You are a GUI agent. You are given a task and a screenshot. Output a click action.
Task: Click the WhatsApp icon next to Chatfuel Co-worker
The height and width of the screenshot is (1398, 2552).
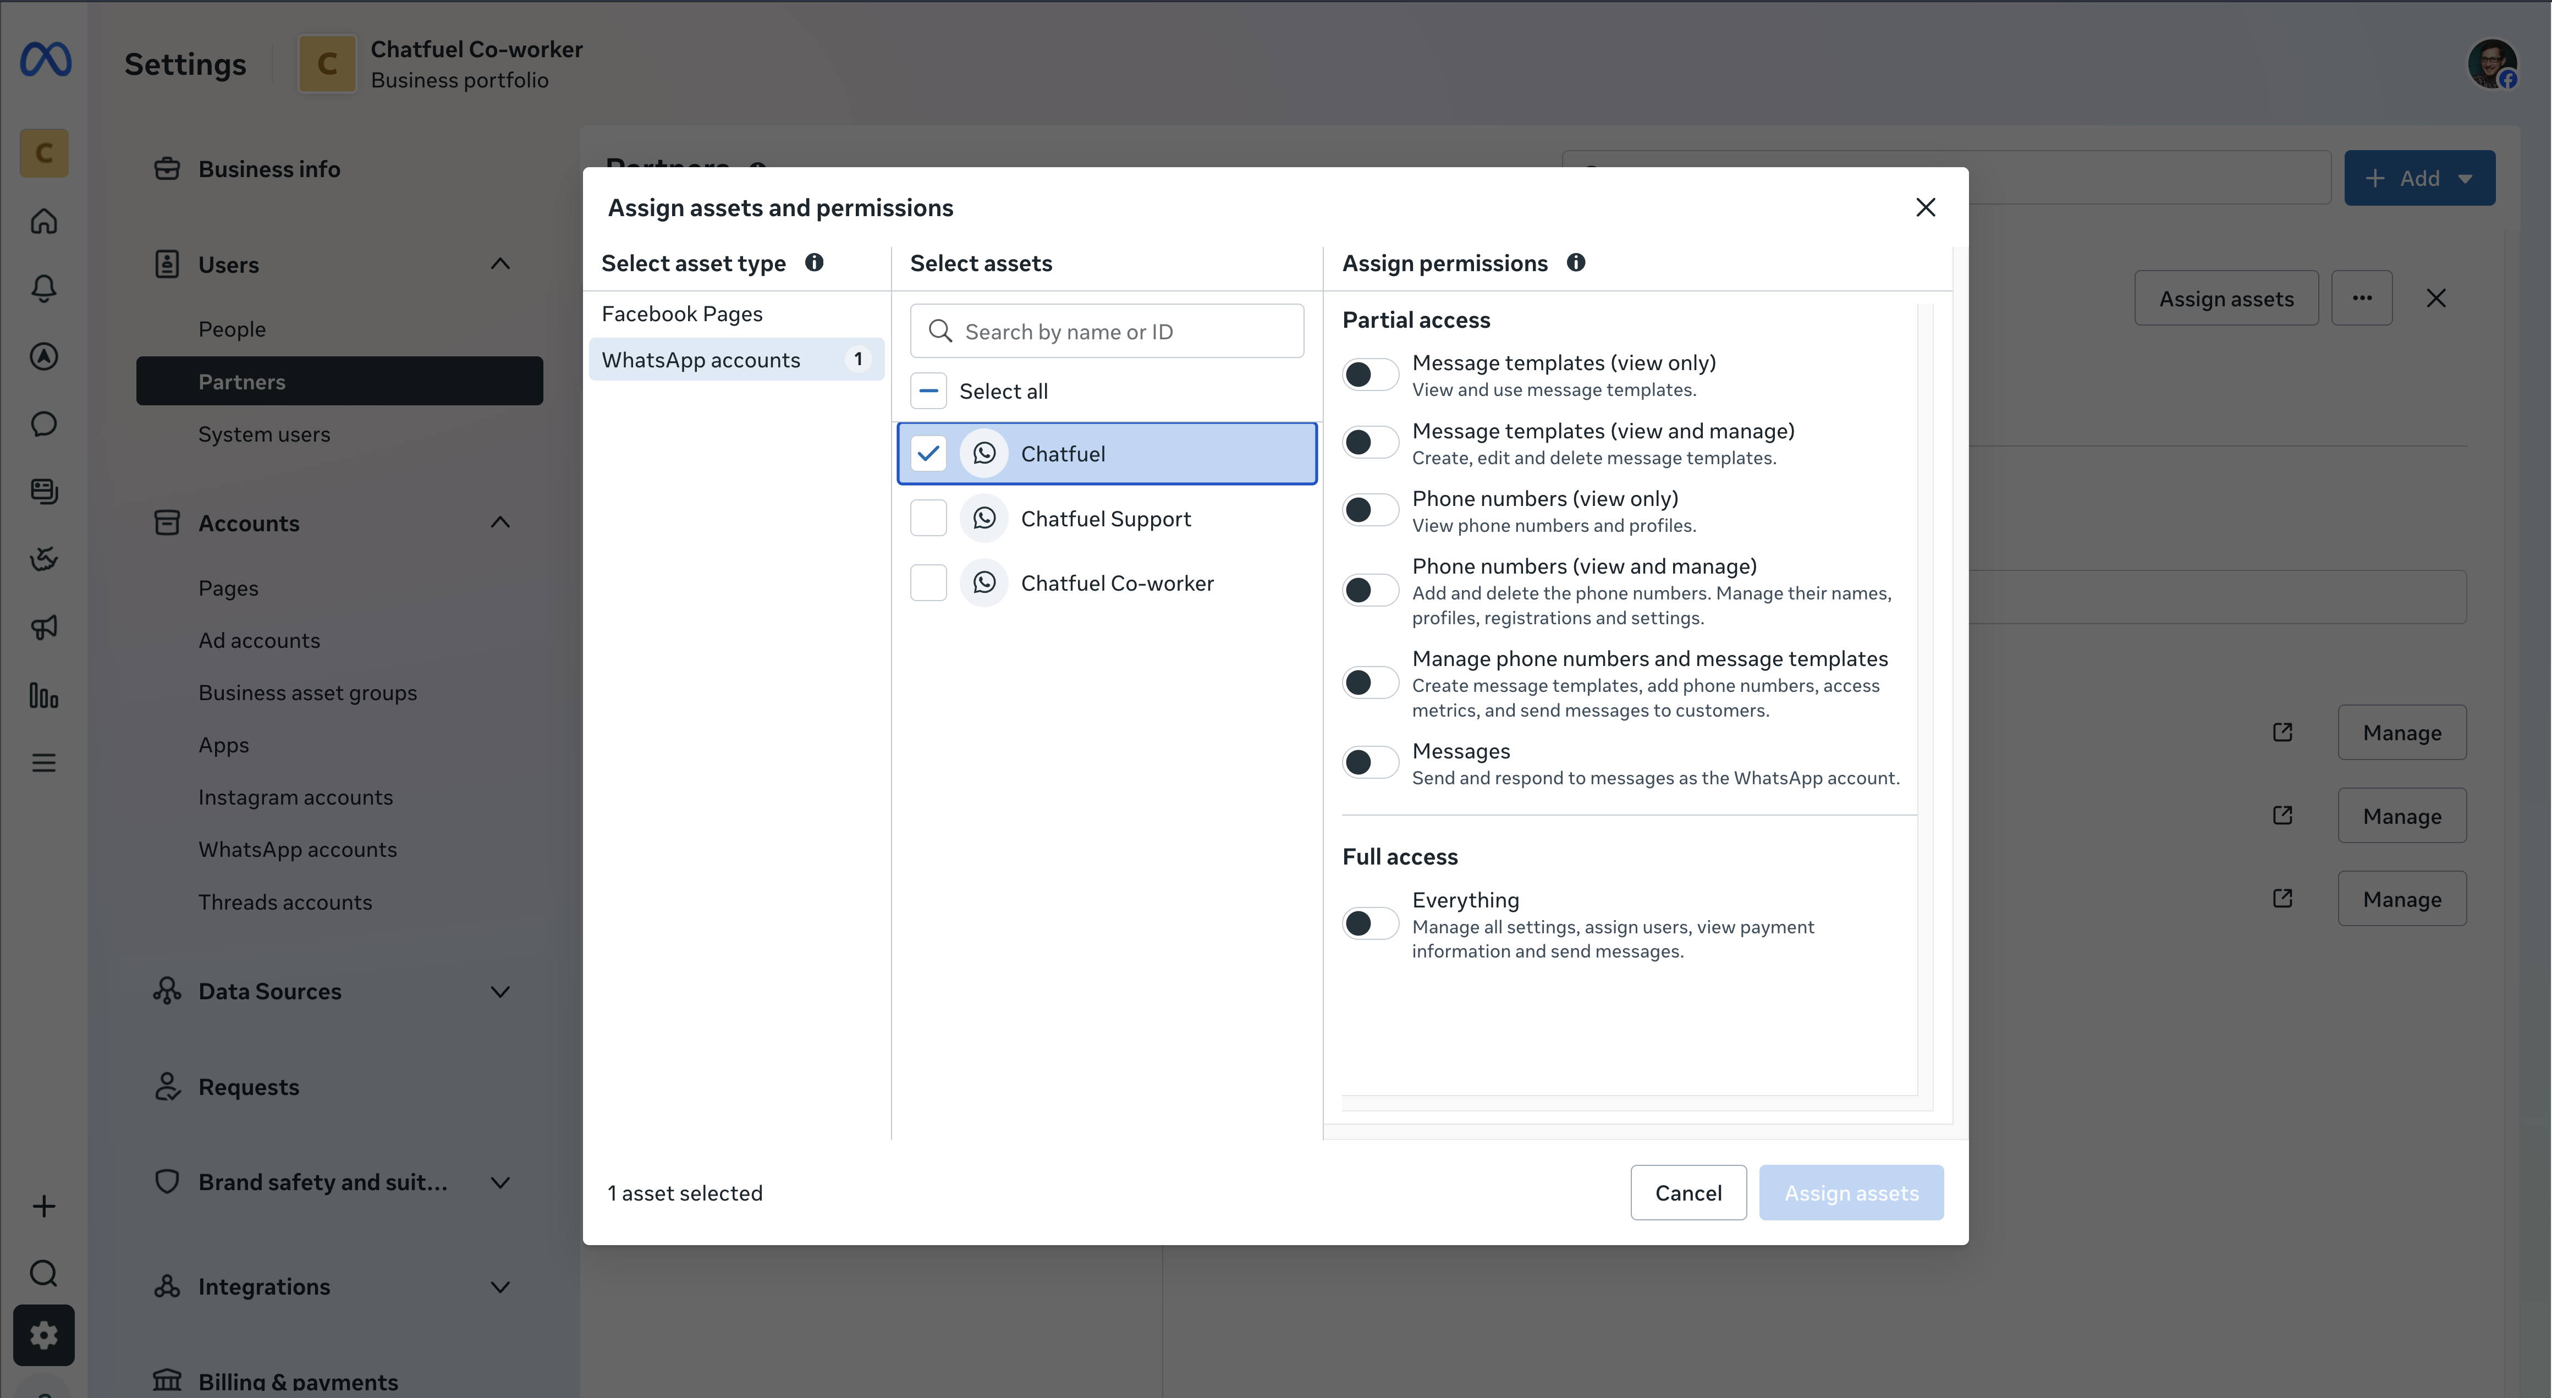(984, 582)
